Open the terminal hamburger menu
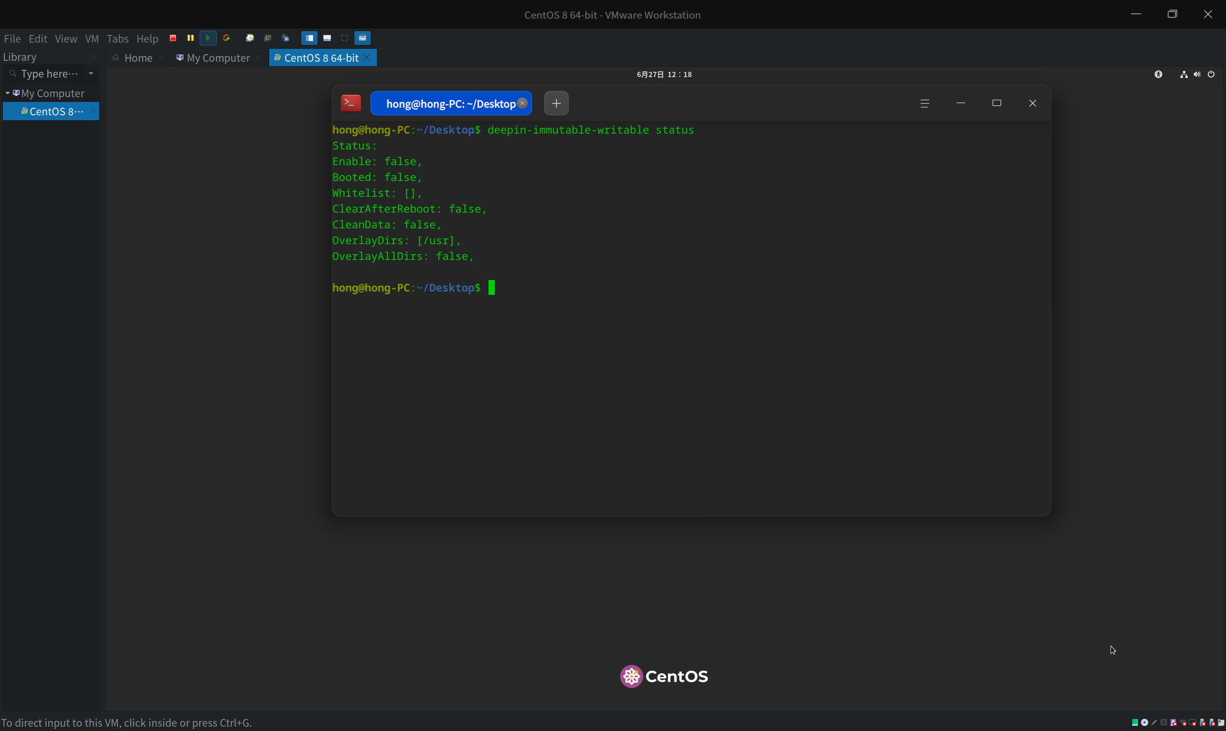Image resolution: width=1226 pixels, height=731 pixels. pos(924,103)
